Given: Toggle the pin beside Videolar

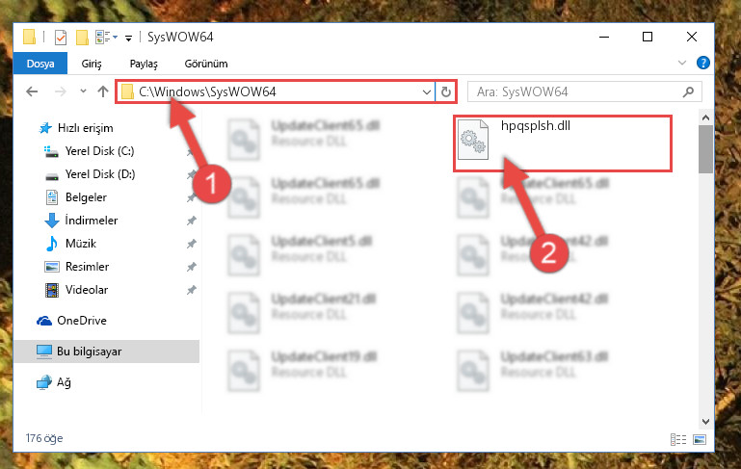Looking at the screenshot, I should click(192, 290).
